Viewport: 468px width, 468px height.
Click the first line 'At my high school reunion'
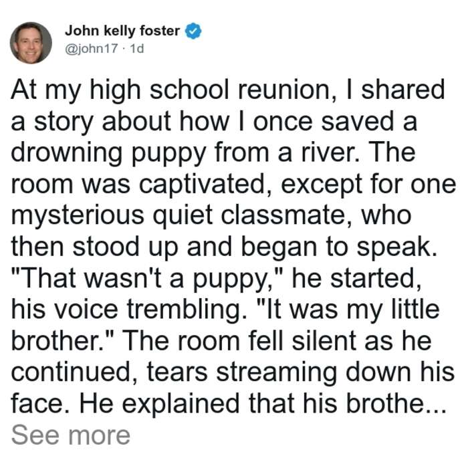pyautogui.click(x=171, y=91)
